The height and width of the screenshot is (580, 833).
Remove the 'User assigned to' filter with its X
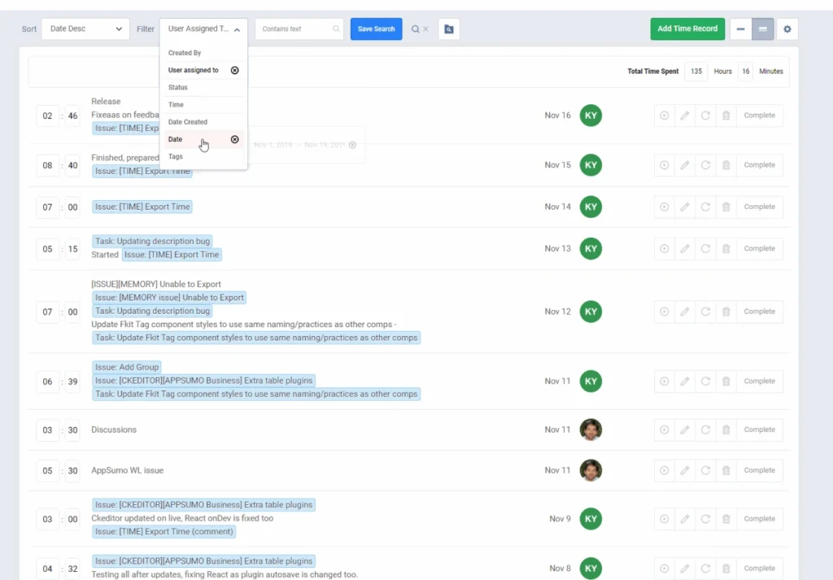[x=235, y=71]
